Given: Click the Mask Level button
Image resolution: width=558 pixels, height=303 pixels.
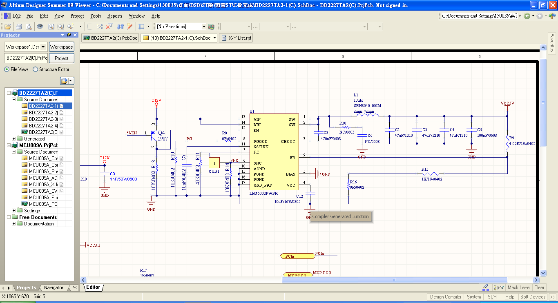Looking at the screenshot, I should pyautogui.click(x=519, y=287).
